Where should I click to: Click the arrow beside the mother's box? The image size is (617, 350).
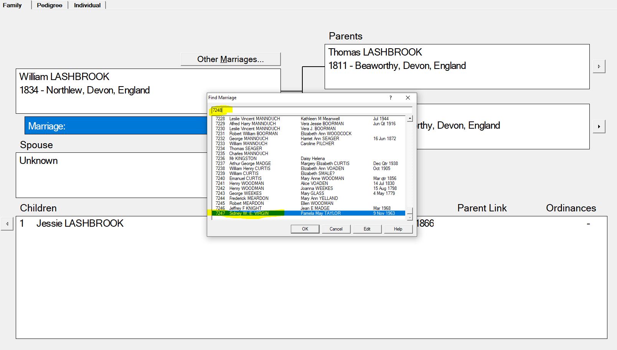599,126
